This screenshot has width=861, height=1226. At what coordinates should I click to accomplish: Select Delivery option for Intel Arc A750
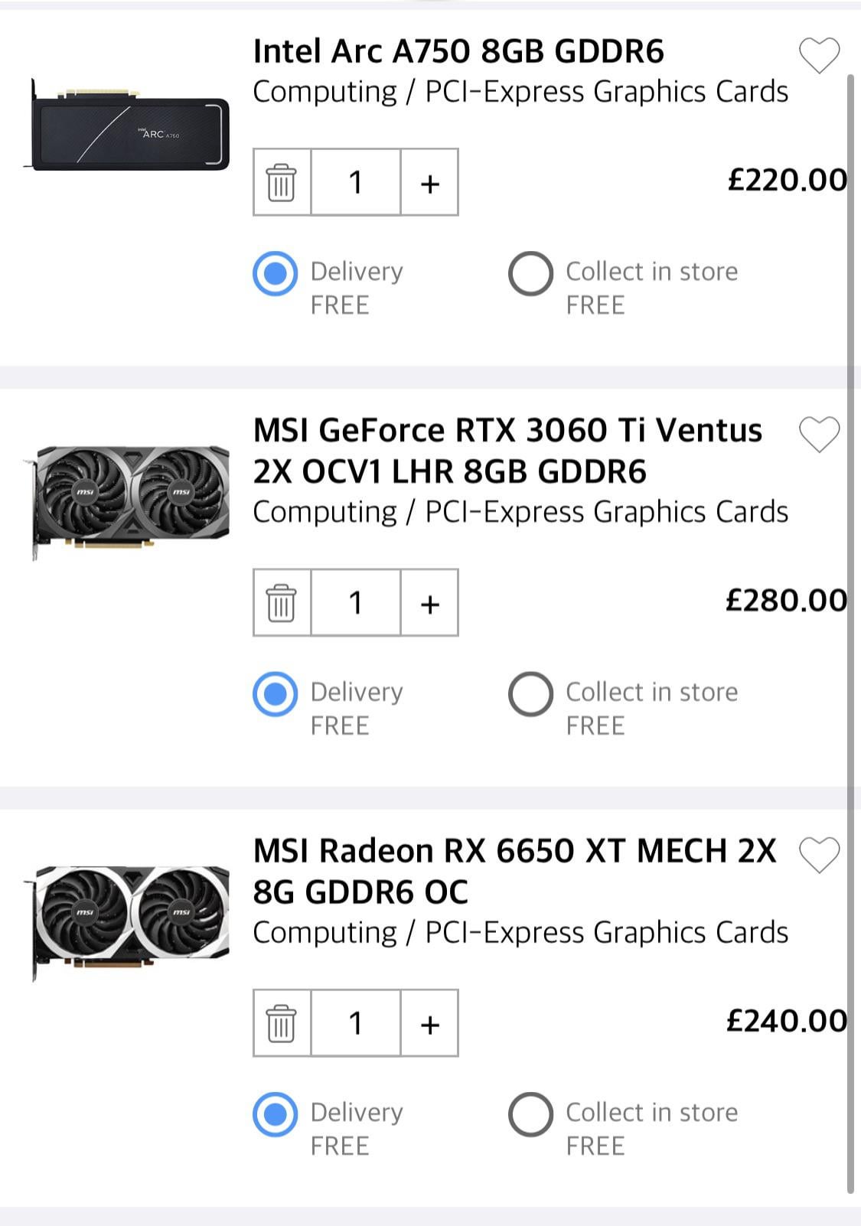tap(275, 273)
